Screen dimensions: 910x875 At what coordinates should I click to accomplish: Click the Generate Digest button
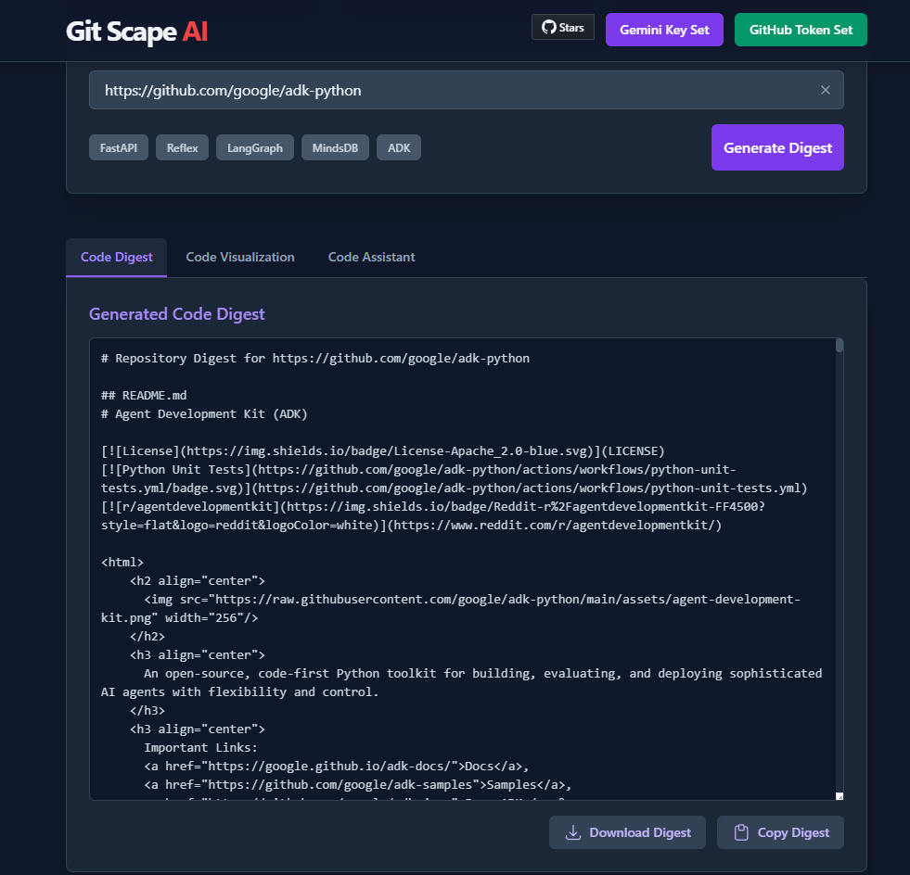(x=777, y=147)
